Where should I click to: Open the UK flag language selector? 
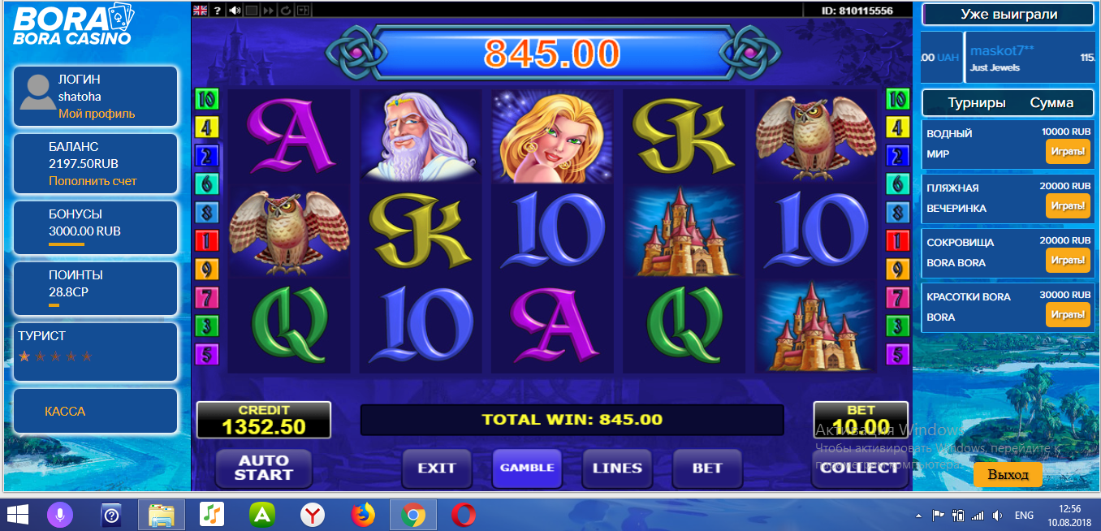coord(201,11)
